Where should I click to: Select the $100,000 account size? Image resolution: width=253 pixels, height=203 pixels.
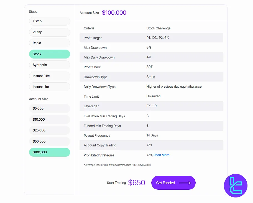[x=49, y=152]
